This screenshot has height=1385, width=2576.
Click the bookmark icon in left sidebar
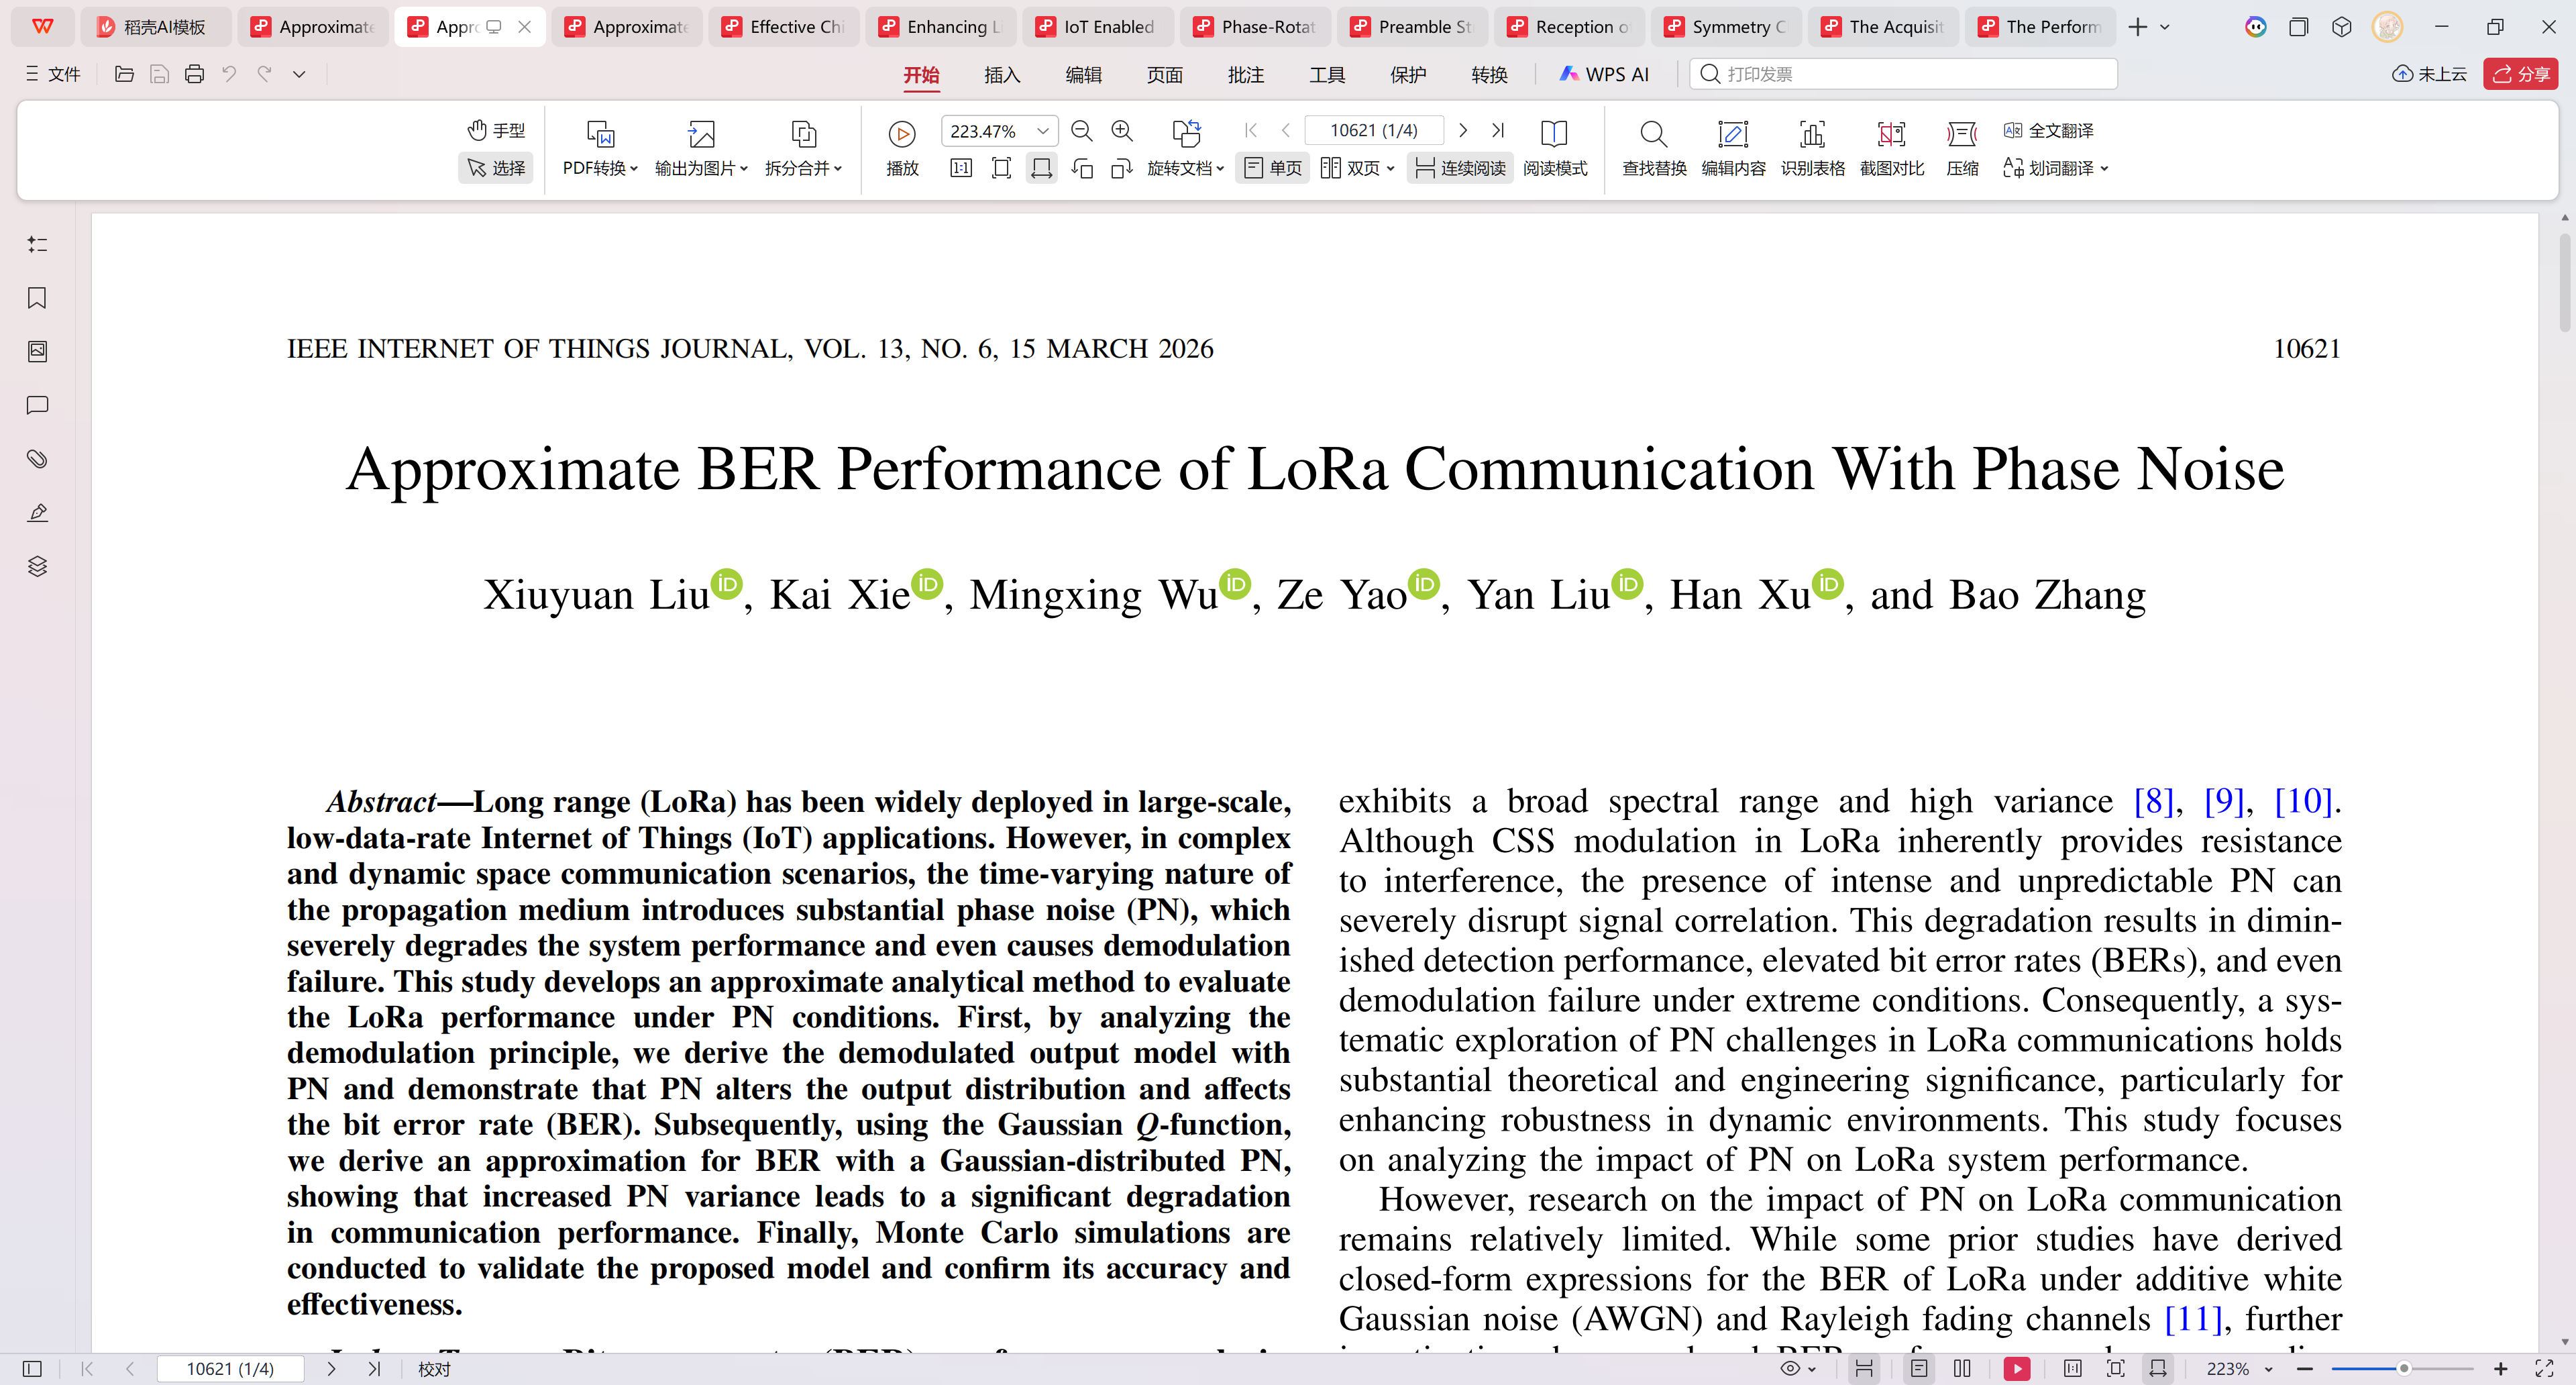pos(37,298)
